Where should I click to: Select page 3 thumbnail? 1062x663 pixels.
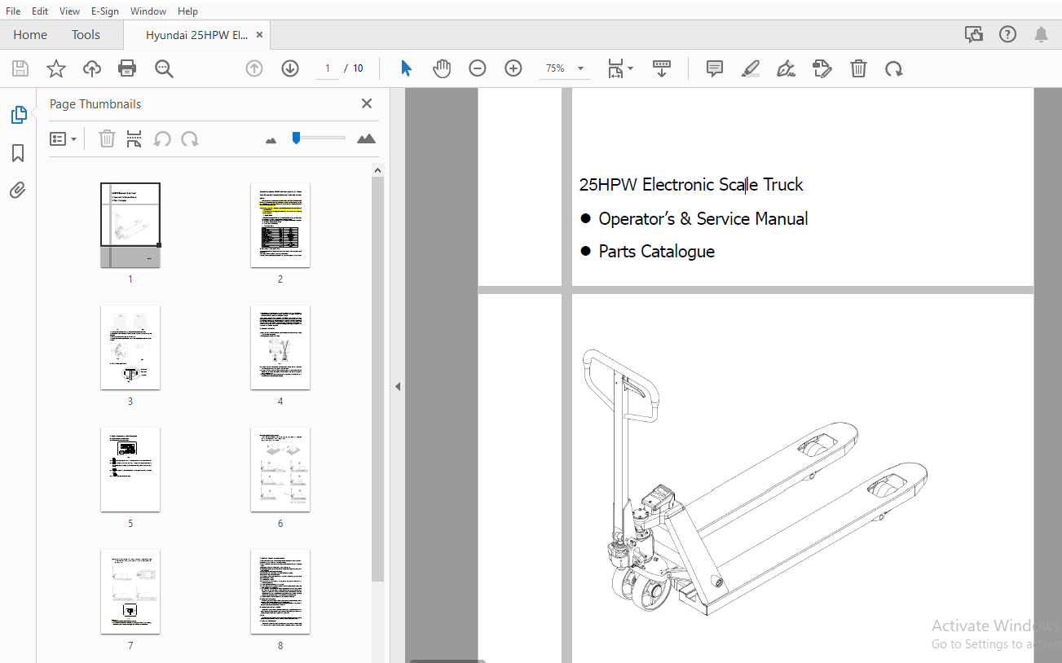coord(130,347)
